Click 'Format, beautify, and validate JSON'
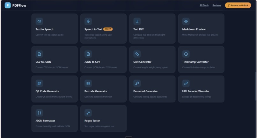This screenshot has width=257, height=138. pyautogui.click(x=53, y=126)
